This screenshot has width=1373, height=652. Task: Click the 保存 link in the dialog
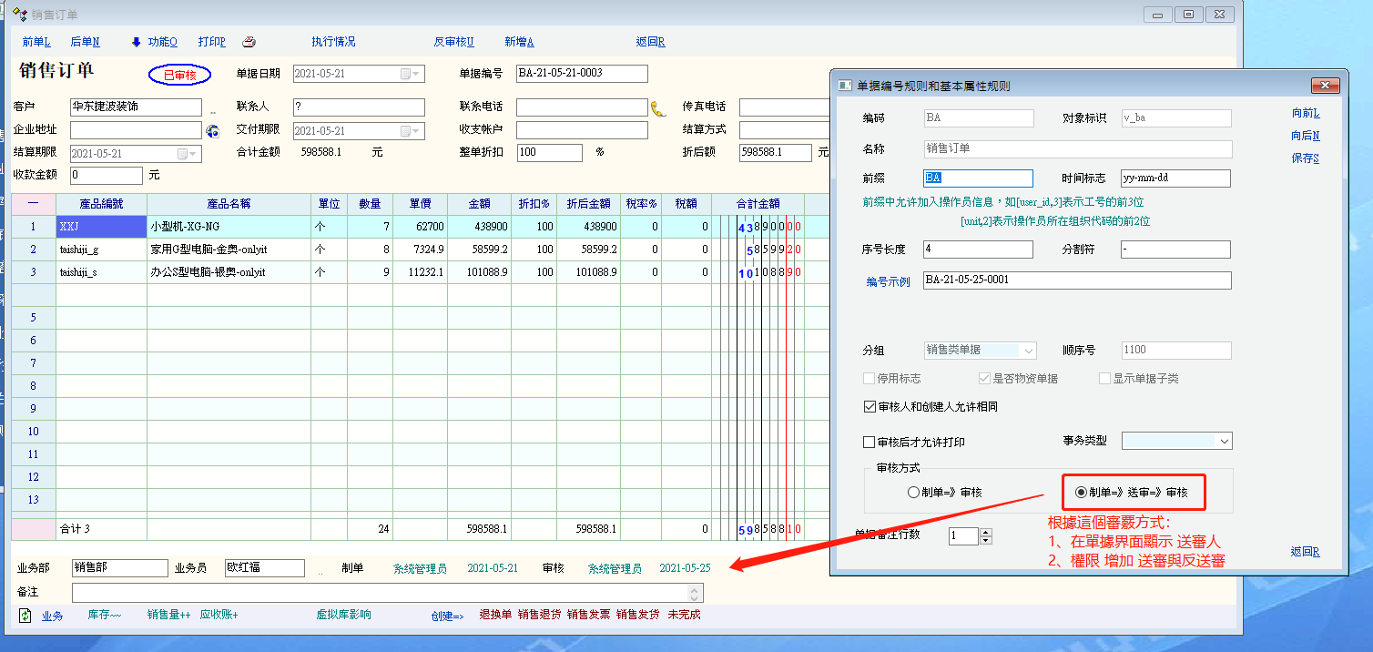[x=1305, y=158]
